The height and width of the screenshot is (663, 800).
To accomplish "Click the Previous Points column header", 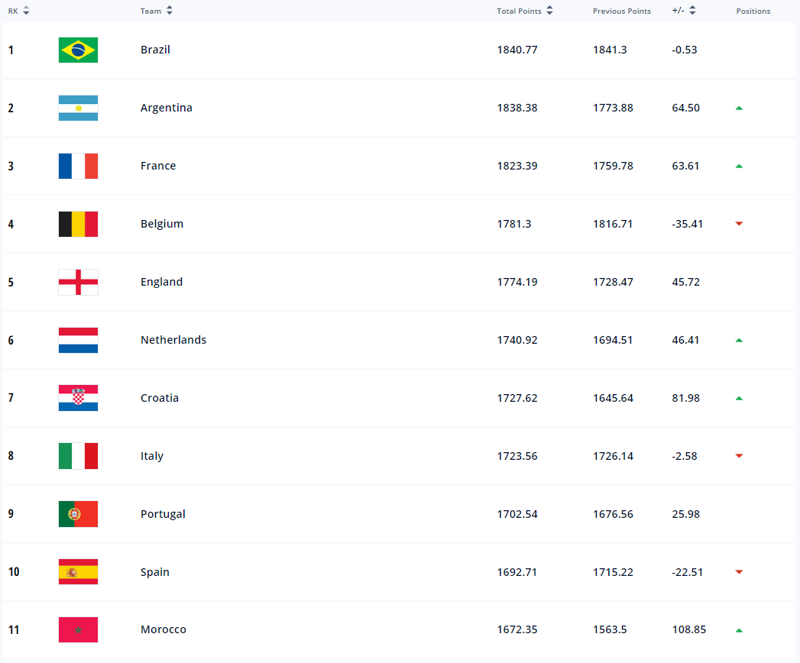I will coord(621,11).
